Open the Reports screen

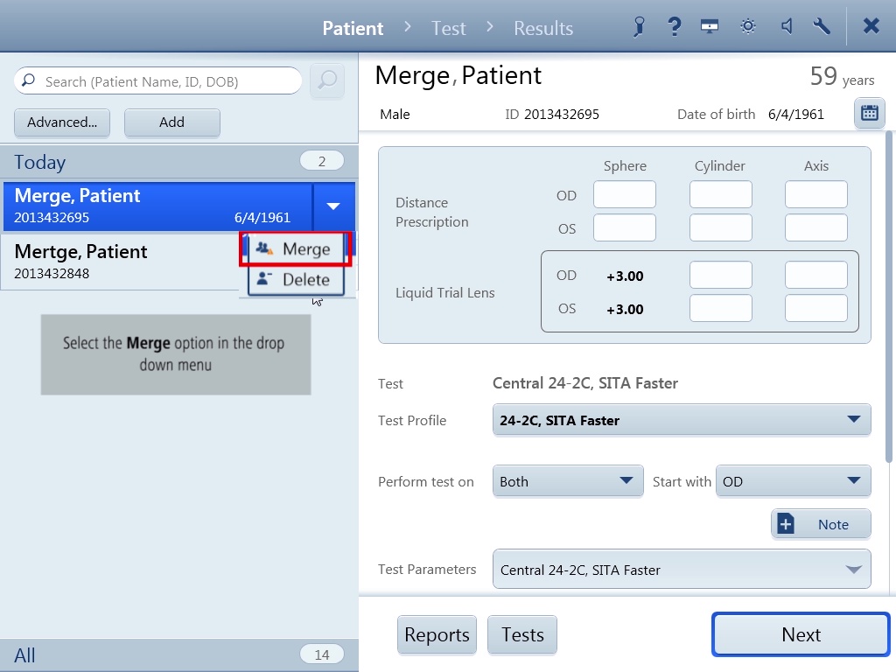coord(437,634)
